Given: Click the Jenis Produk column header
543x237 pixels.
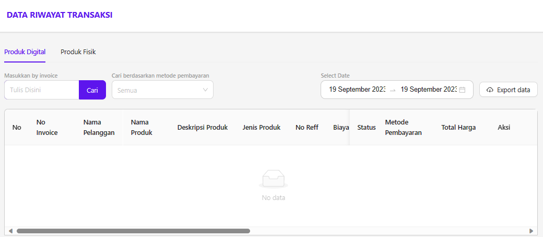Looking at the screenshot, I should tap(261, 128).
